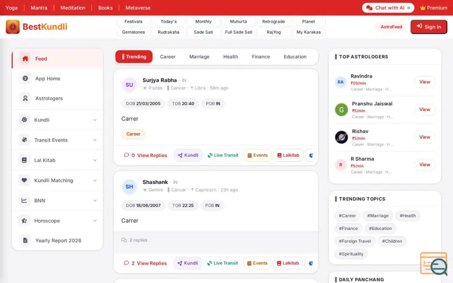Click Shashank's SH avatar

(x=129, y=187)
